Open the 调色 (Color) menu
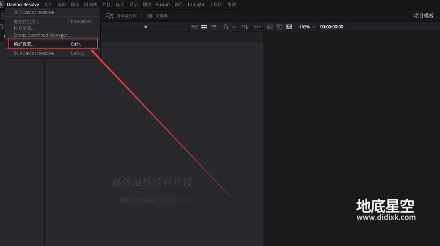The height and width of the screenshot is (246, 440). (x=179, y=4)
